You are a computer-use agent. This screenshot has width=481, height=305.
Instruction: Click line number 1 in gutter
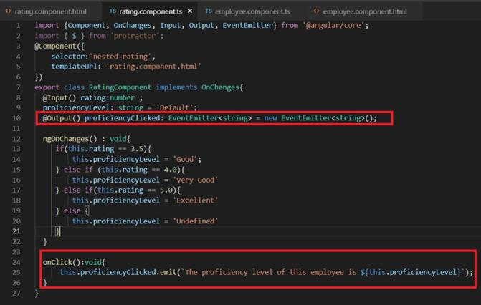tap(18, 26)
